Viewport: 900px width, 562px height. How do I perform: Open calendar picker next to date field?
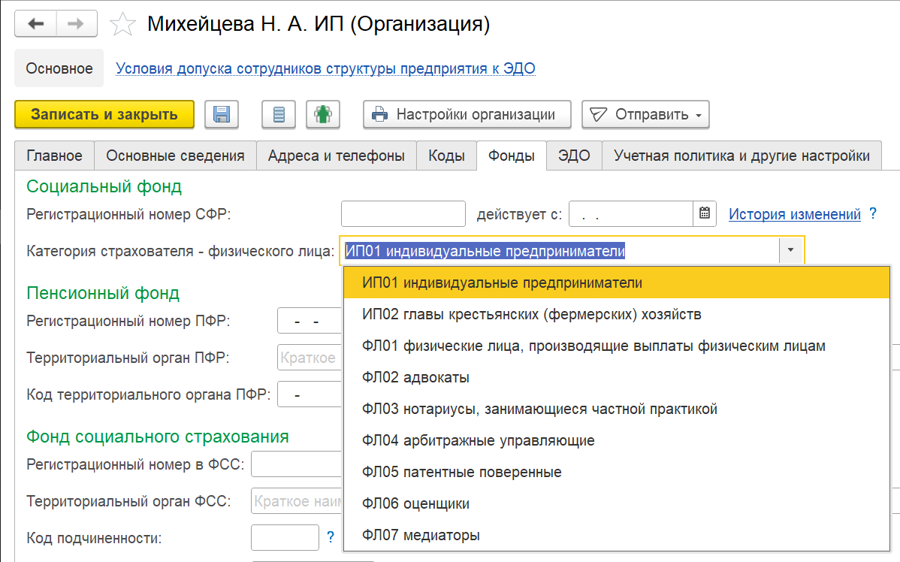[704, 214]
